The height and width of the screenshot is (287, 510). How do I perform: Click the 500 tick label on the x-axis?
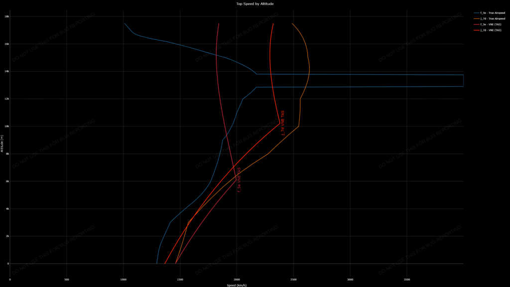coord(66,280)
